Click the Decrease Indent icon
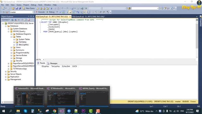This screenshot has width=202, height=114. click(101, 12)
